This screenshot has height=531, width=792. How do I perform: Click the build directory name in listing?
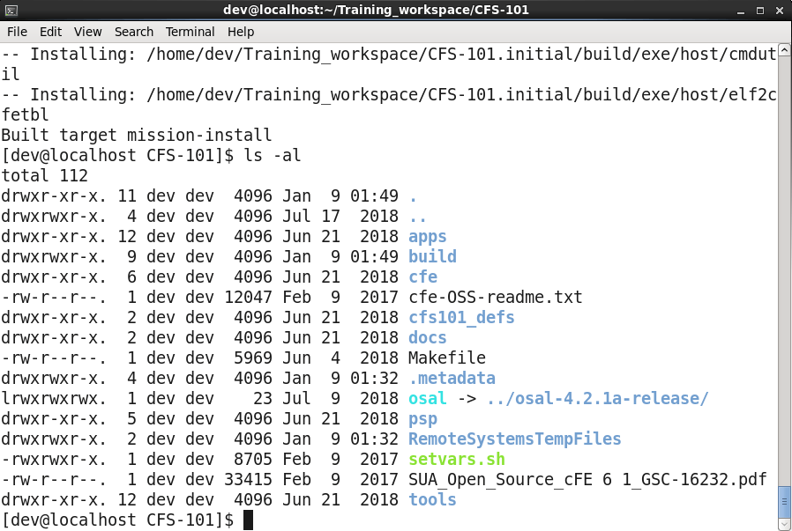pyautogui.click(x=432, y=256)
